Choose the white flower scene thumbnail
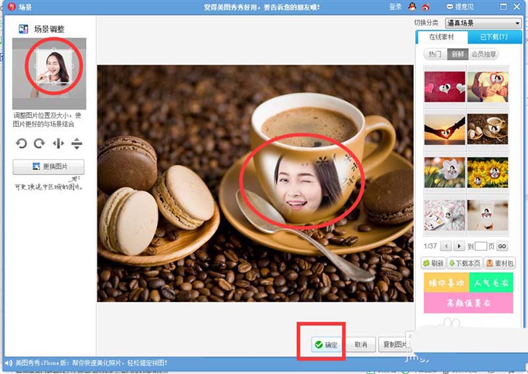Viewport: 528px width, 374px height. point(444,172)
